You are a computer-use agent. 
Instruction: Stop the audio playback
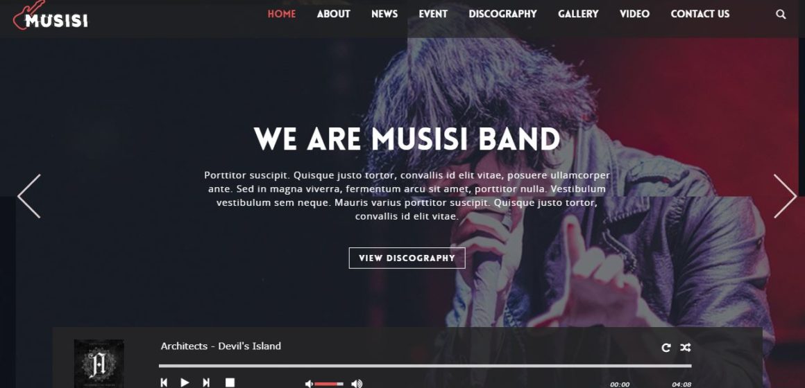(230, 382)
